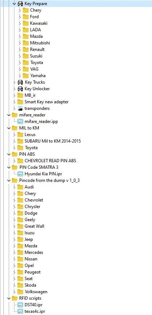Viewport: 152px width, 315px height.
Task: Select SUBARU Mil to KM 2014-2015 item
Action: (53, 141)
